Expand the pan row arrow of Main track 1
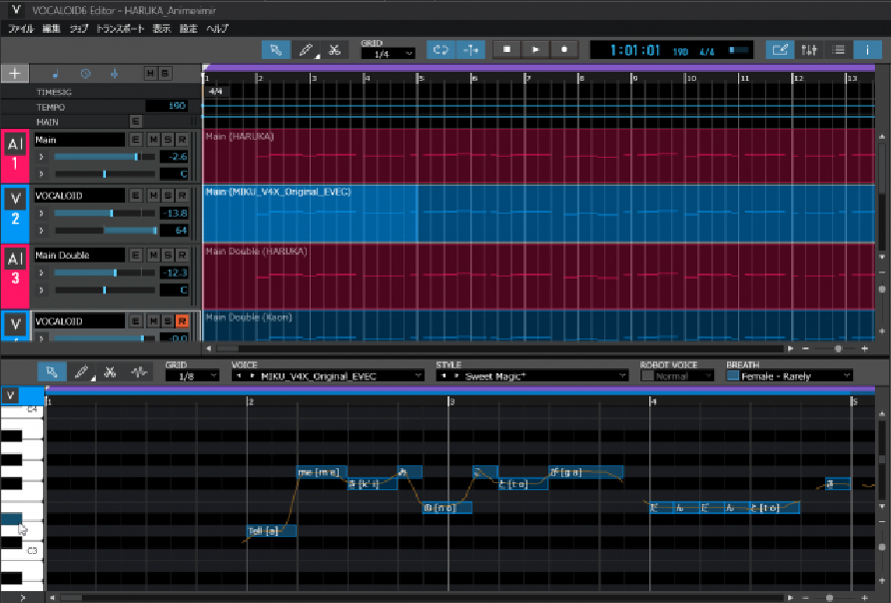 point(41,174)
